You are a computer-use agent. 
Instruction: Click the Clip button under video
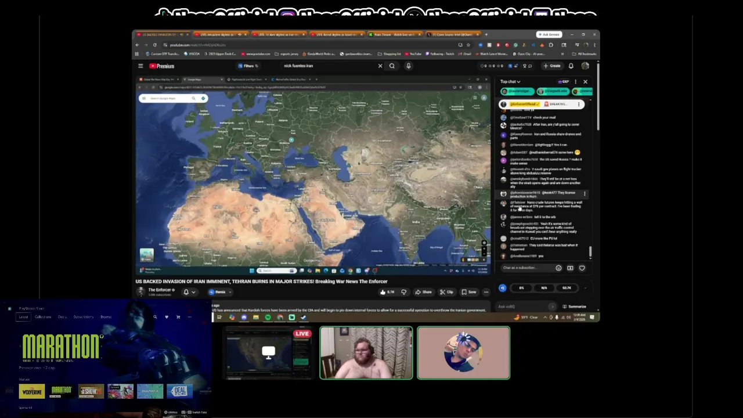point(446,292)
